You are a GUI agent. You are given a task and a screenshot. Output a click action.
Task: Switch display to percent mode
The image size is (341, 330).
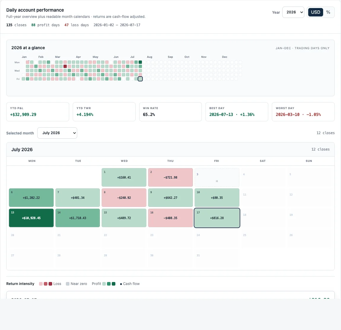click(328, 12)
